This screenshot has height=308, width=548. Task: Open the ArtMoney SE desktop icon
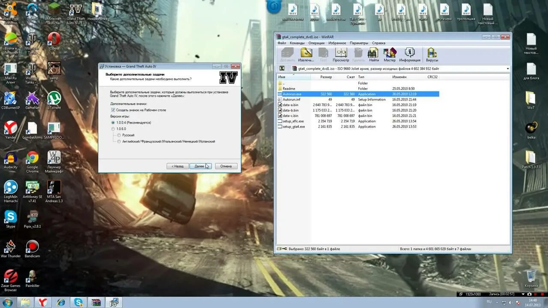click(32, 192)
